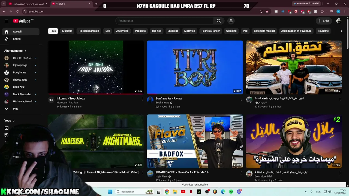Show hidden system tray icons

click(x=305, y=192)
